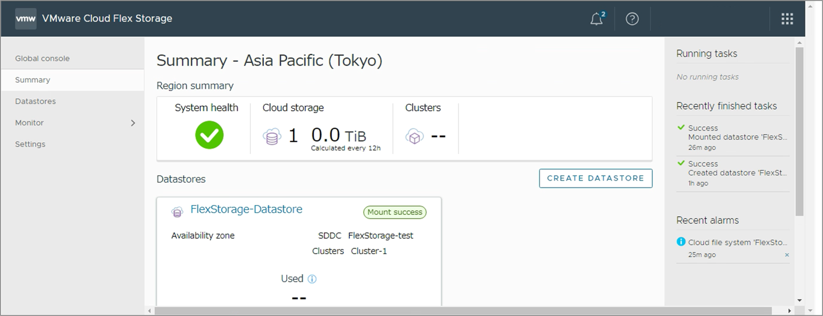This screenshot has width=823, height=316.
Task: Click the 'Cluster-1' value
Action: (369, 251)
